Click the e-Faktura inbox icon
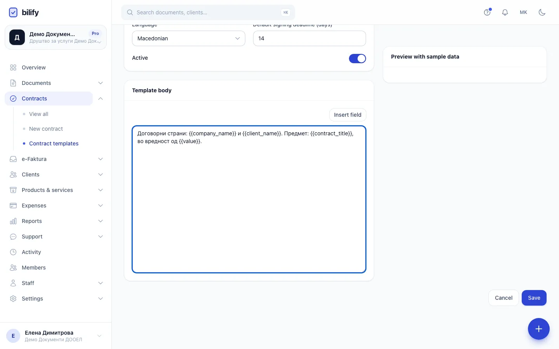 (x=13, y=159)
